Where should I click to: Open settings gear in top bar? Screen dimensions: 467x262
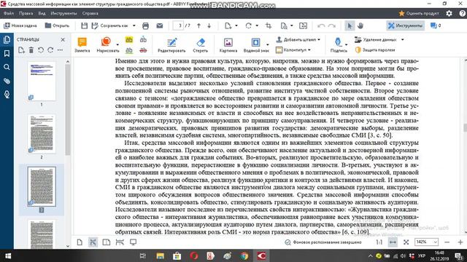pyautogui.click(x=449, y=13)
